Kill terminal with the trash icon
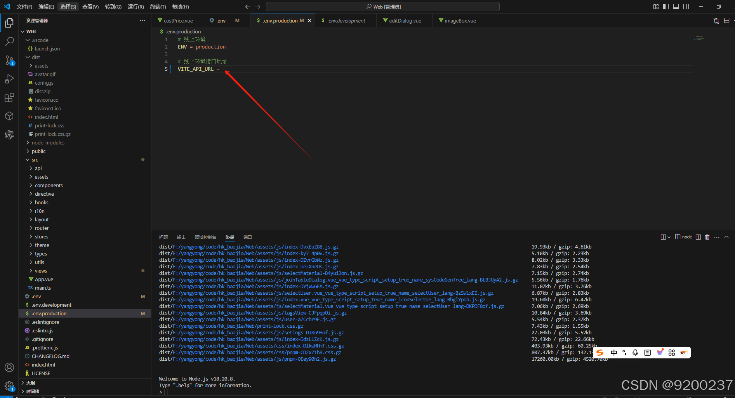The height and width of the screenshot is (398, 735). (x=707, y=237)
